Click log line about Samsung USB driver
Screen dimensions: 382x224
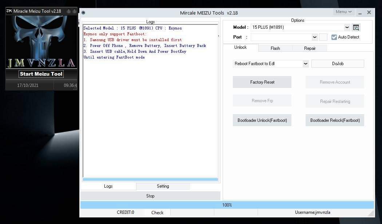(x=132, y=40)
